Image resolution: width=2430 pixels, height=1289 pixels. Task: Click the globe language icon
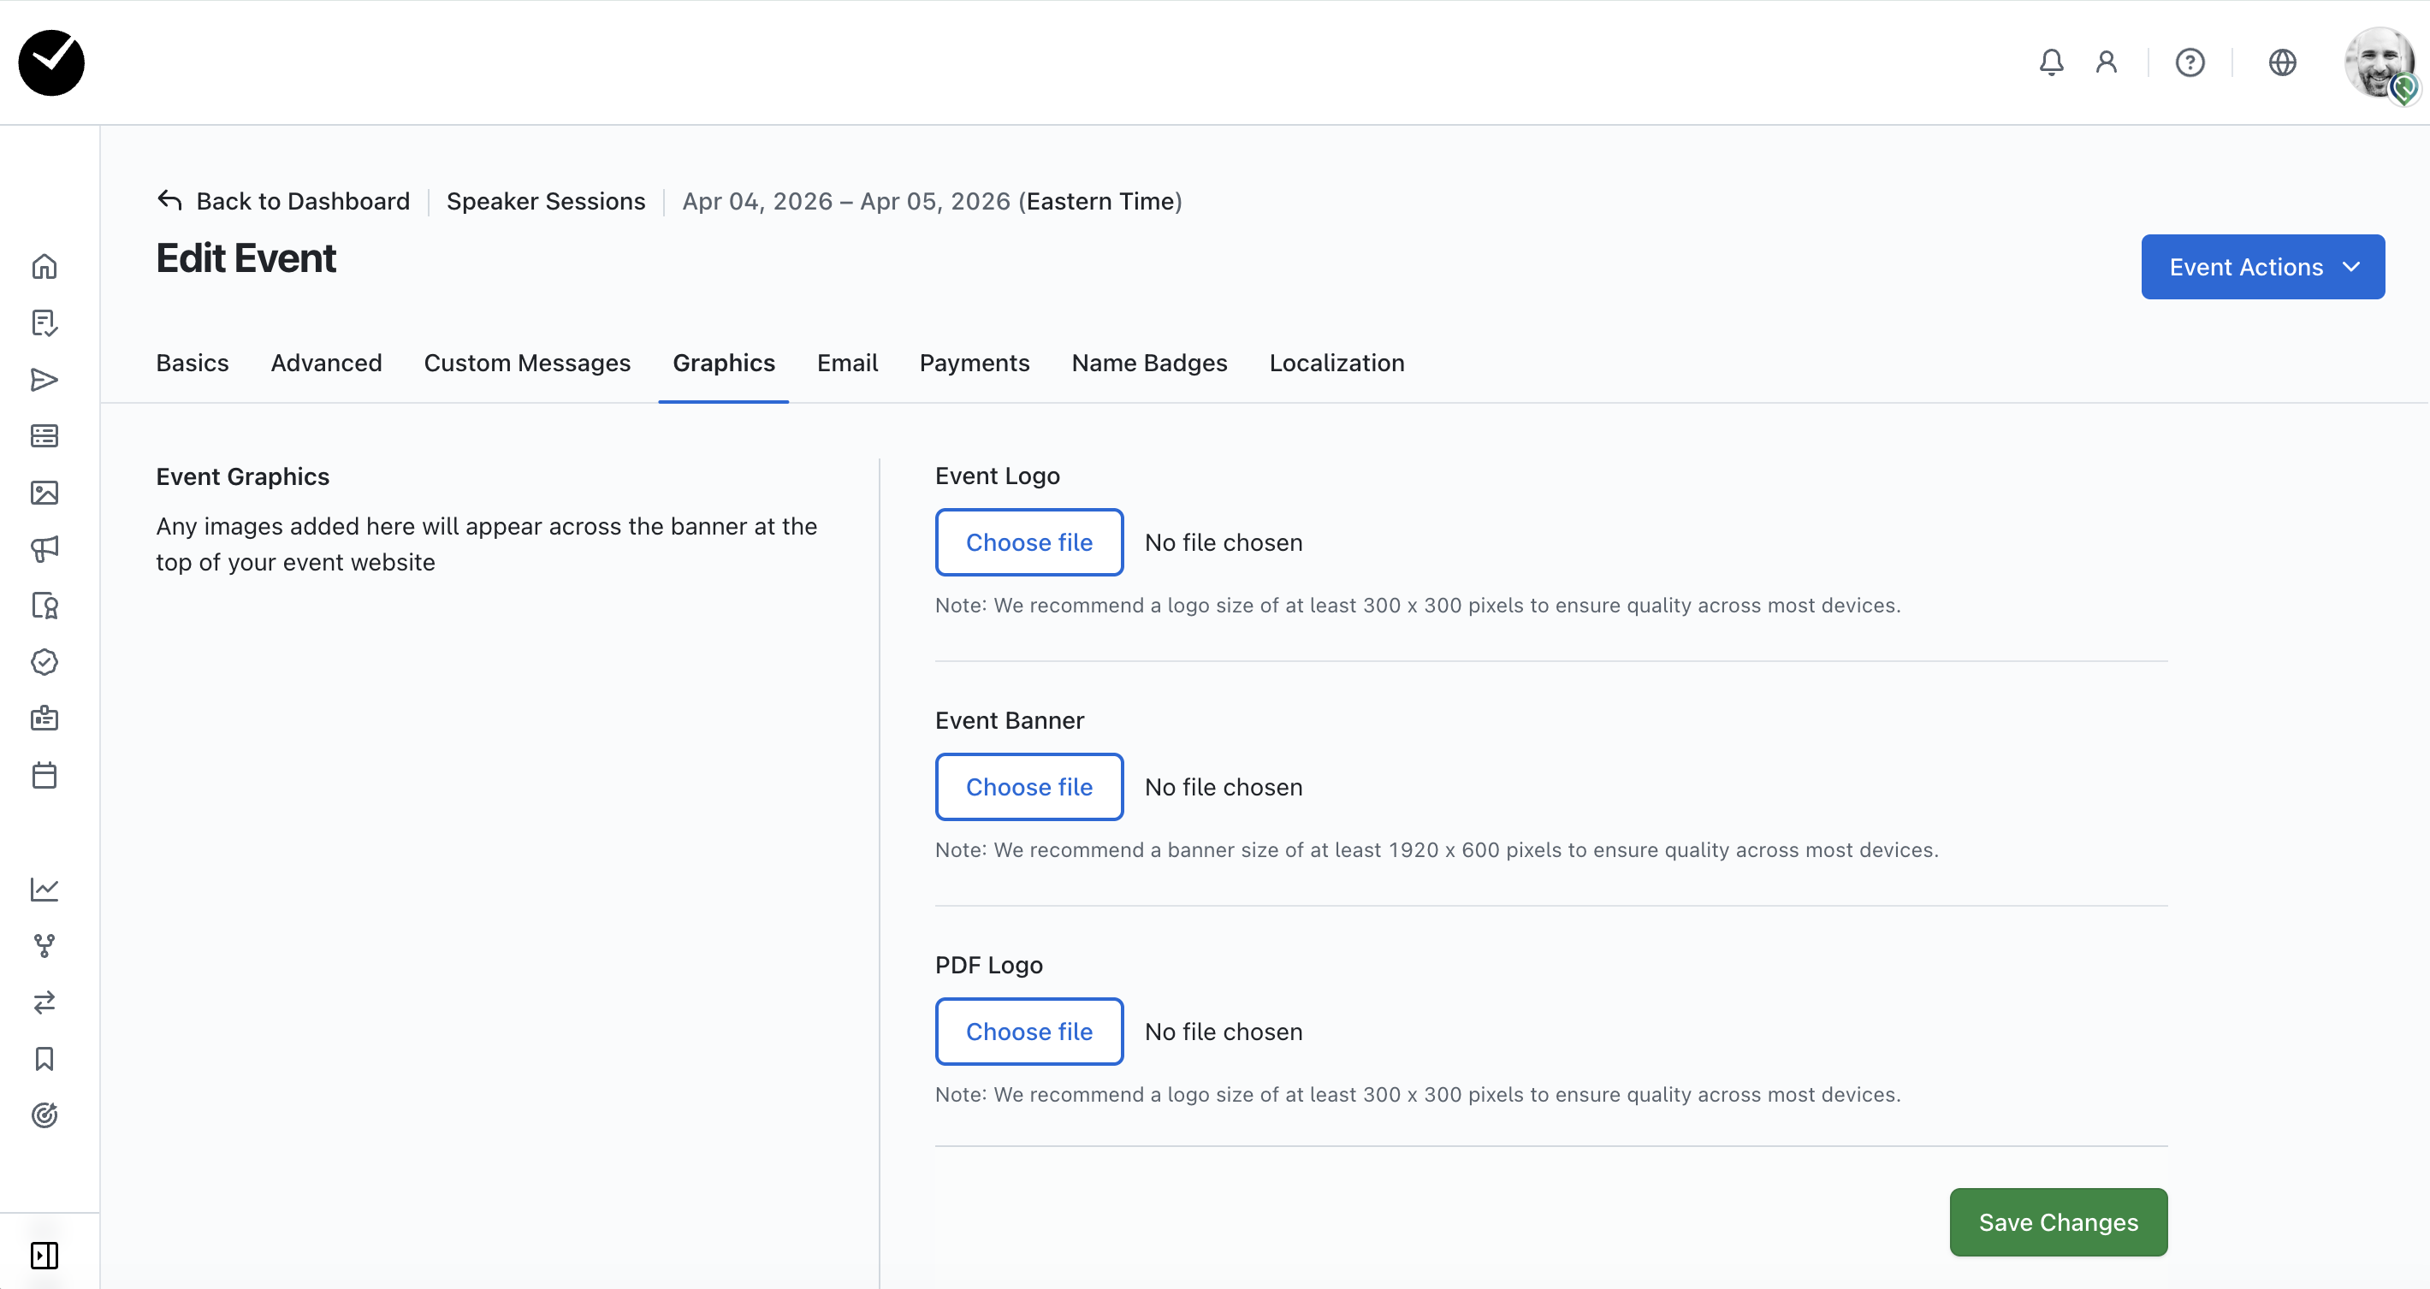[2282, 62]
